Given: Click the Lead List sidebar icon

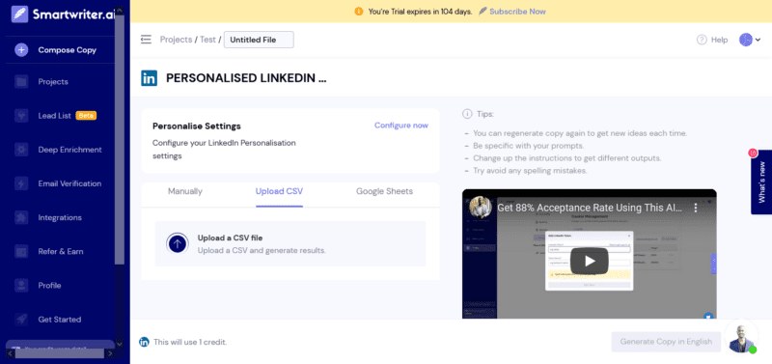Looking at the screenshot, I should coord(21,116).
